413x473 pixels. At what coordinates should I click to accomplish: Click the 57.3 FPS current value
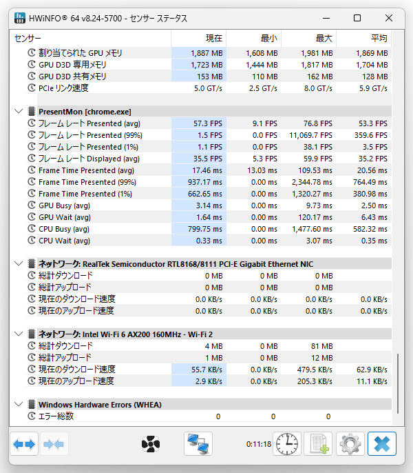[x=208, y=123]
